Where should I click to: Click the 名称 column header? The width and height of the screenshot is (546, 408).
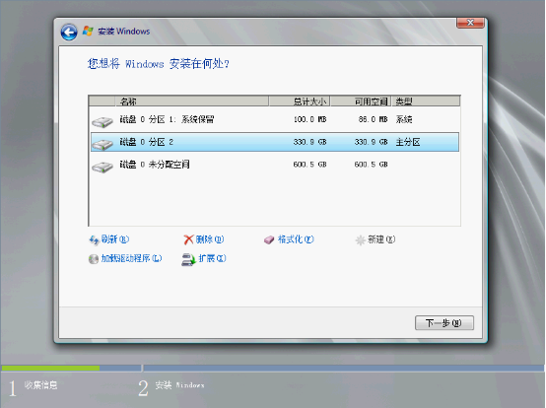(192, 102)
